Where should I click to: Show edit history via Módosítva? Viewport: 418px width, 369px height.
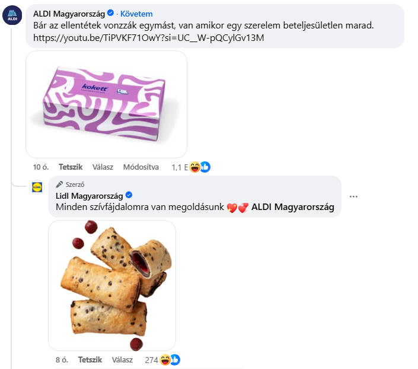141,167
